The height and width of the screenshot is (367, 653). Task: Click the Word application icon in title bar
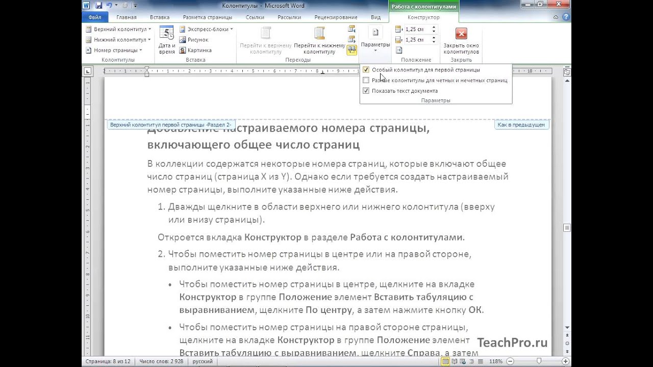87,6
